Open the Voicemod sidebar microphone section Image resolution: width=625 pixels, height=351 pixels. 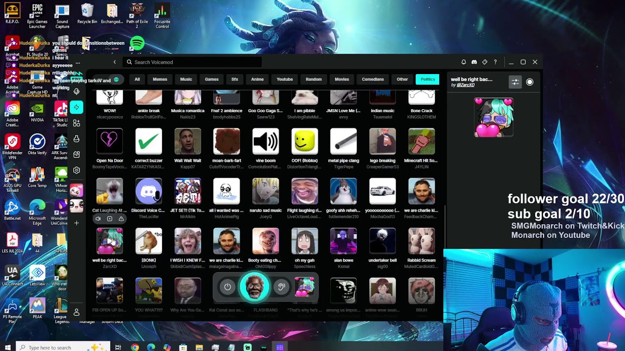[x=76, y=91]
